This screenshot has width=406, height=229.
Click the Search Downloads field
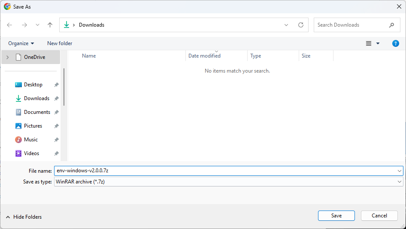point(352,25)
